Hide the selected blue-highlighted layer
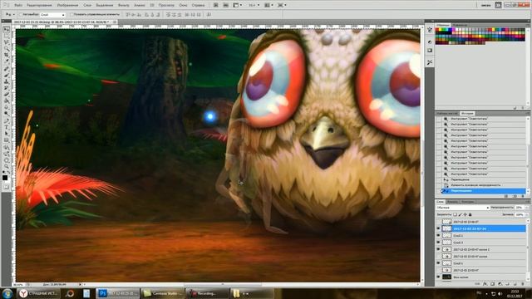532x299 pixels. pos(438,229)
